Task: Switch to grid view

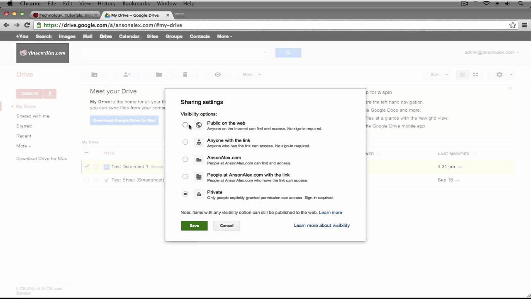Action: (x=475, y=74)
